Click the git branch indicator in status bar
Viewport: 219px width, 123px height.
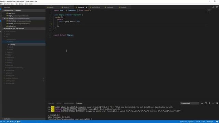click(3, 122)
